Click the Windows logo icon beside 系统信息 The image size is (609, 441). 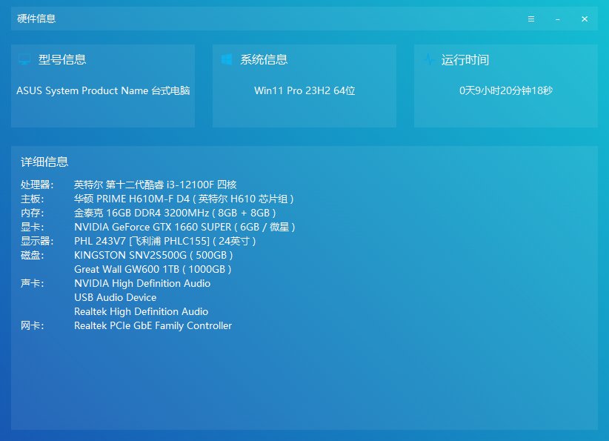tap(227, 59)
